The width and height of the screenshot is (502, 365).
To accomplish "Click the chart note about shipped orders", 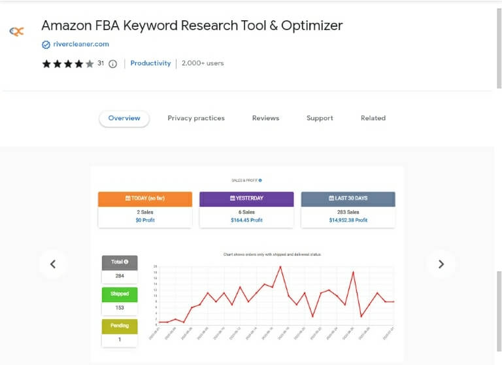I will pos(272,254).
